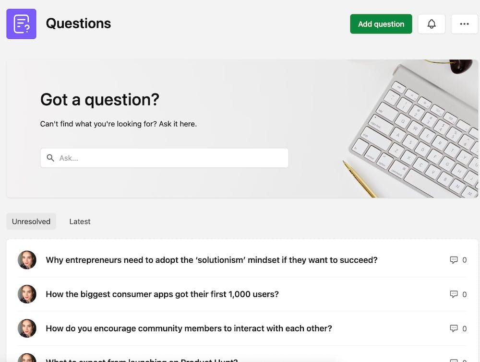Click author avatar on community members question
The image size is (480, 362).
27,328
